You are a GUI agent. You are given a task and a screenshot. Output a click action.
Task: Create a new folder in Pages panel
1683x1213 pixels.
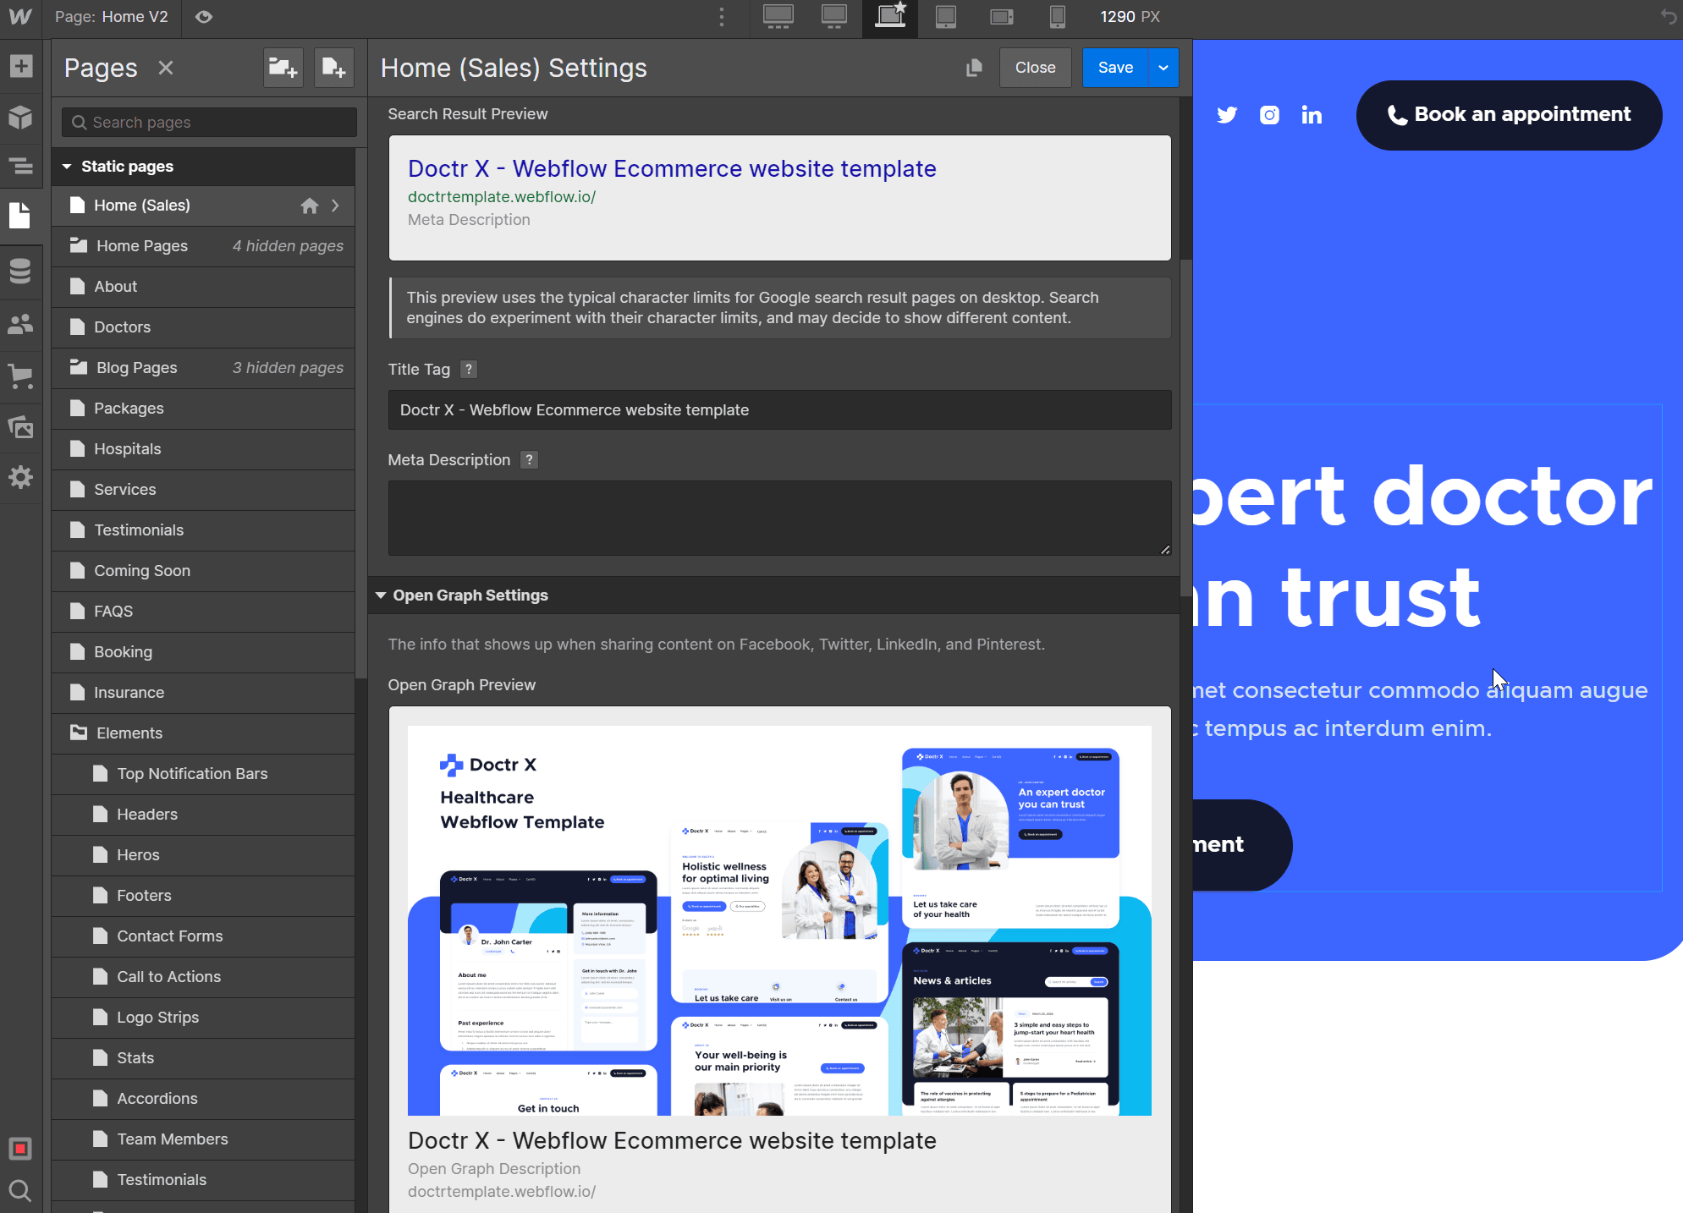[x=283, y=67]
